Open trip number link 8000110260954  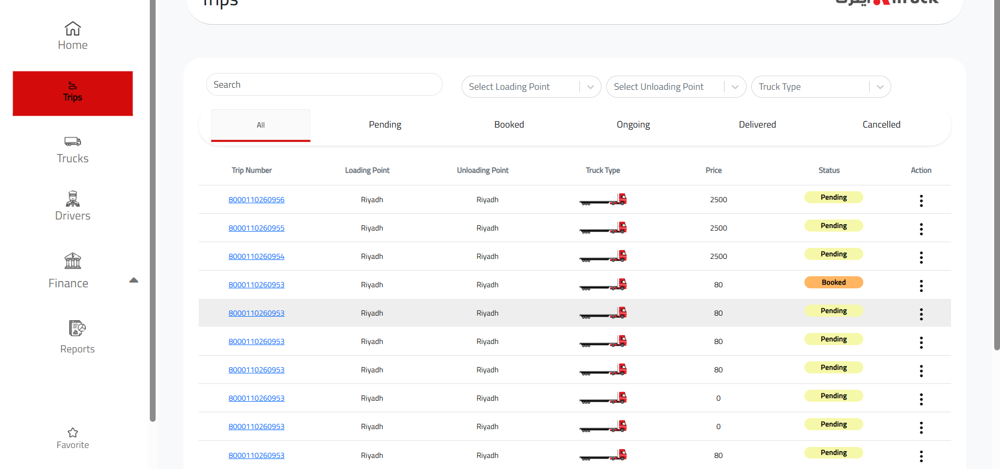click(x=257, y=256)
